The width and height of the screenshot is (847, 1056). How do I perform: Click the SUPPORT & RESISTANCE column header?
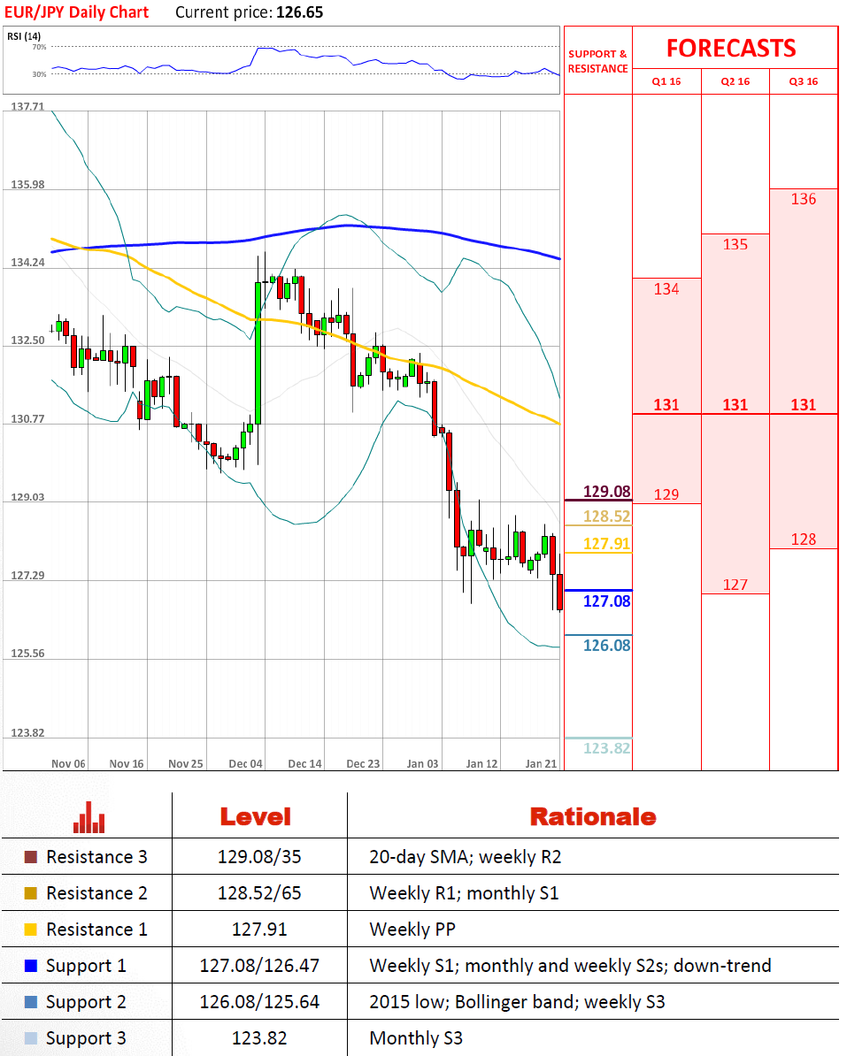pos(597,61)
